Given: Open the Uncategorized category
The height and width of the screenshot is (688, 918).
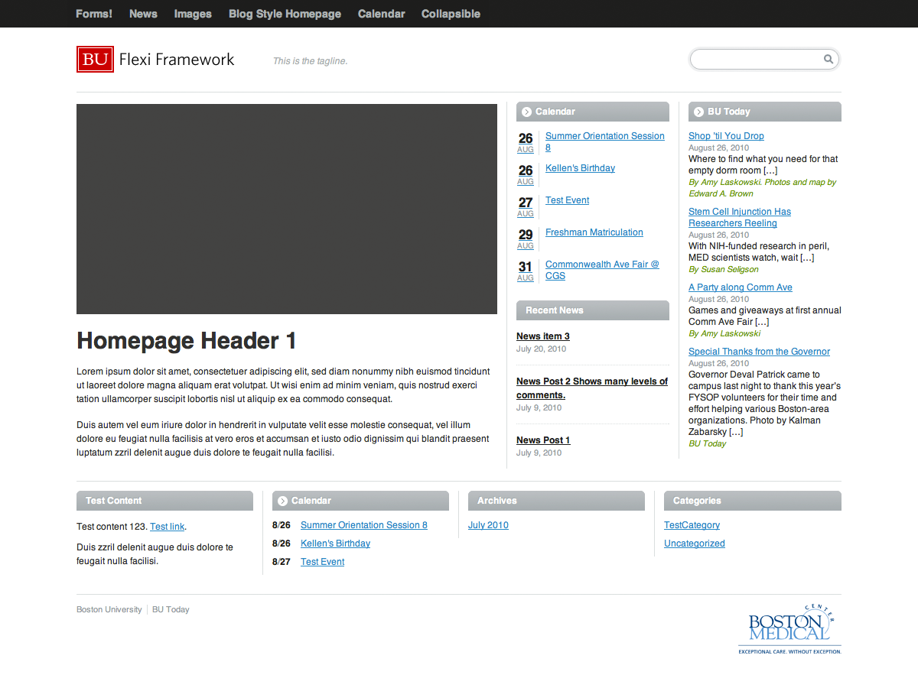Looking at the screenshot, I should [x=695, y=544].
